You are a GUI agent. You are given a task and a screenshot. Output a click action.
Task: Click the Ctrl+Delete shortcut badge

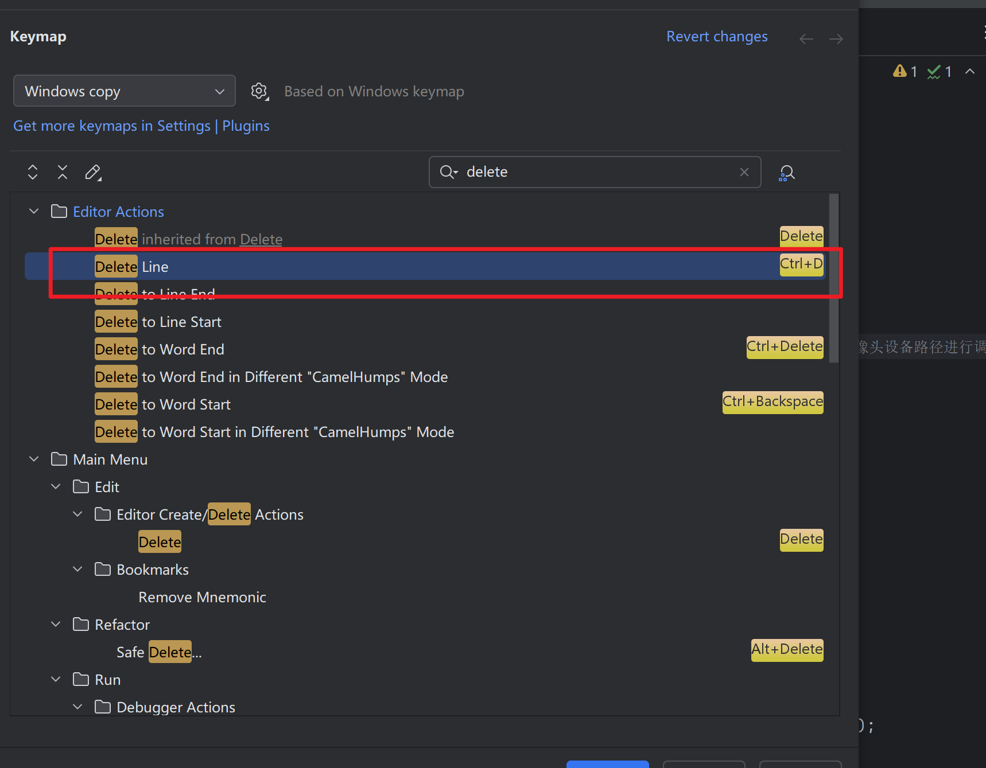click(x=785, y=347)
